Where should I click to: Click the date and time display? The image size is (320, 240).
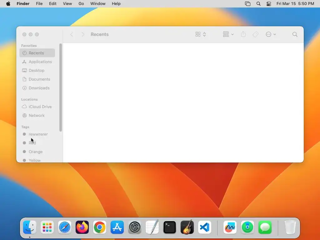295,4
